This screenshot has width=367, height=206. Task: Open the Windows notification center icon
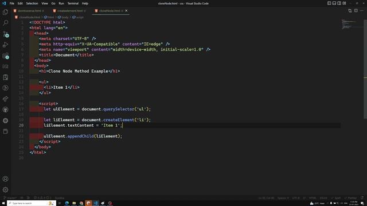pos(362,203)
